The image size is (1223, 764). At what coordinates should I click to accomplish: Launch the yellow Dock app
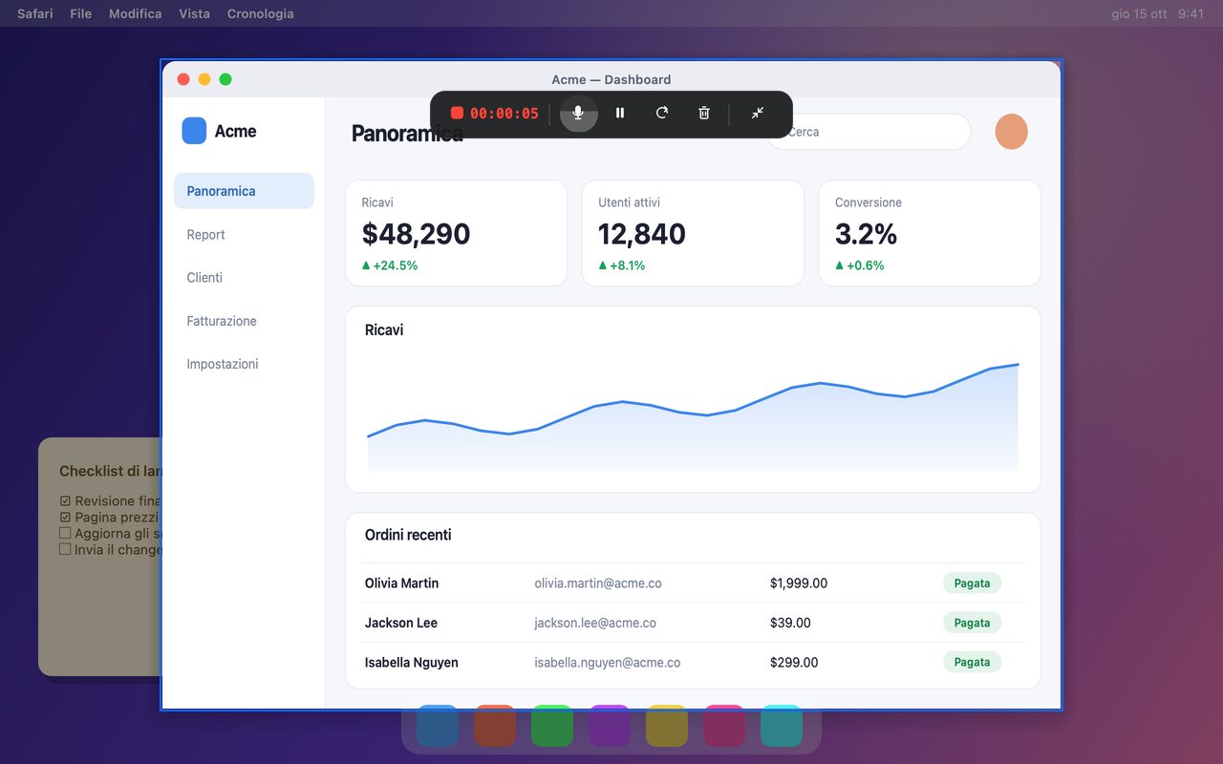coord(667,726)
